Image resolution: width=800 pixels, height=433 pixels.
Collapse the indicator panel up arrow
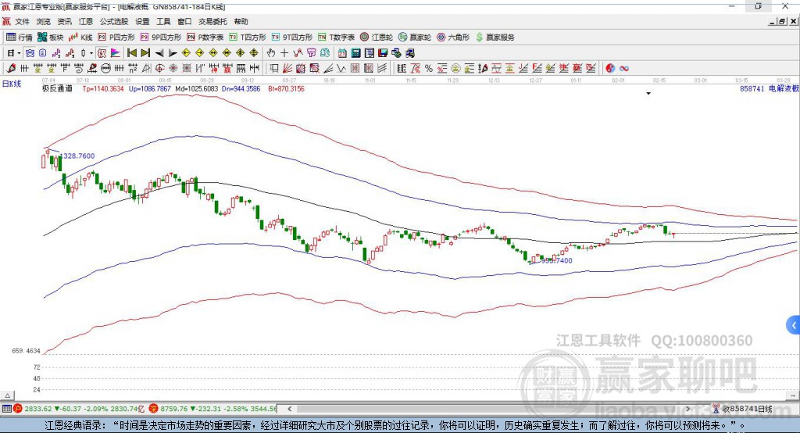click(x=7, y=395)
